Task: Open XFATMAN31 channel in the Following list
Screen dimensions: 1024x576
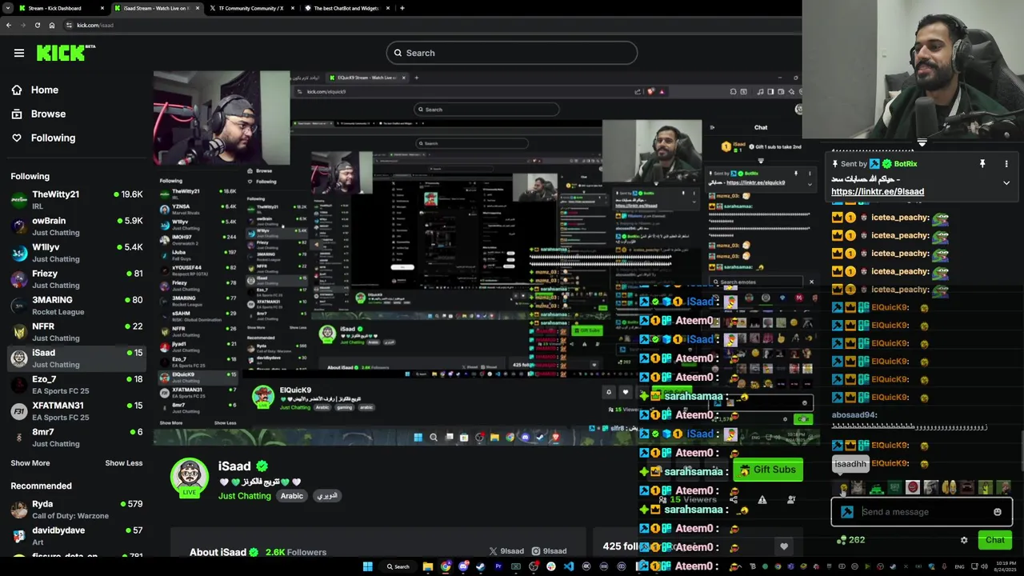Action: pyautogui.click(x=77, y=410)
